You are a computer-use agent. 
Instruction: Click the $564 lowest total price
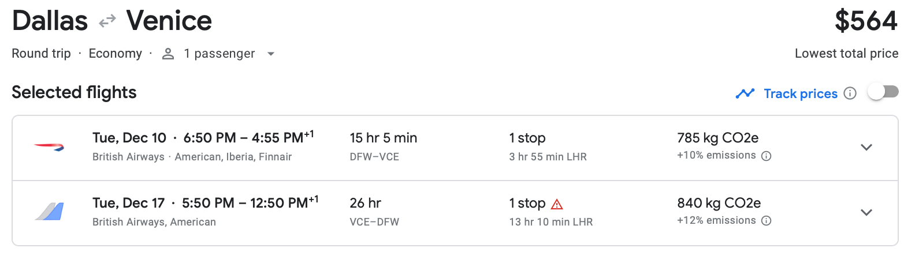(865, 21)
